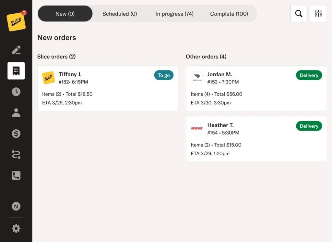Open Jordan M. DoorDash order card
The height and width of the screenshot is (242, 332).
256,88
